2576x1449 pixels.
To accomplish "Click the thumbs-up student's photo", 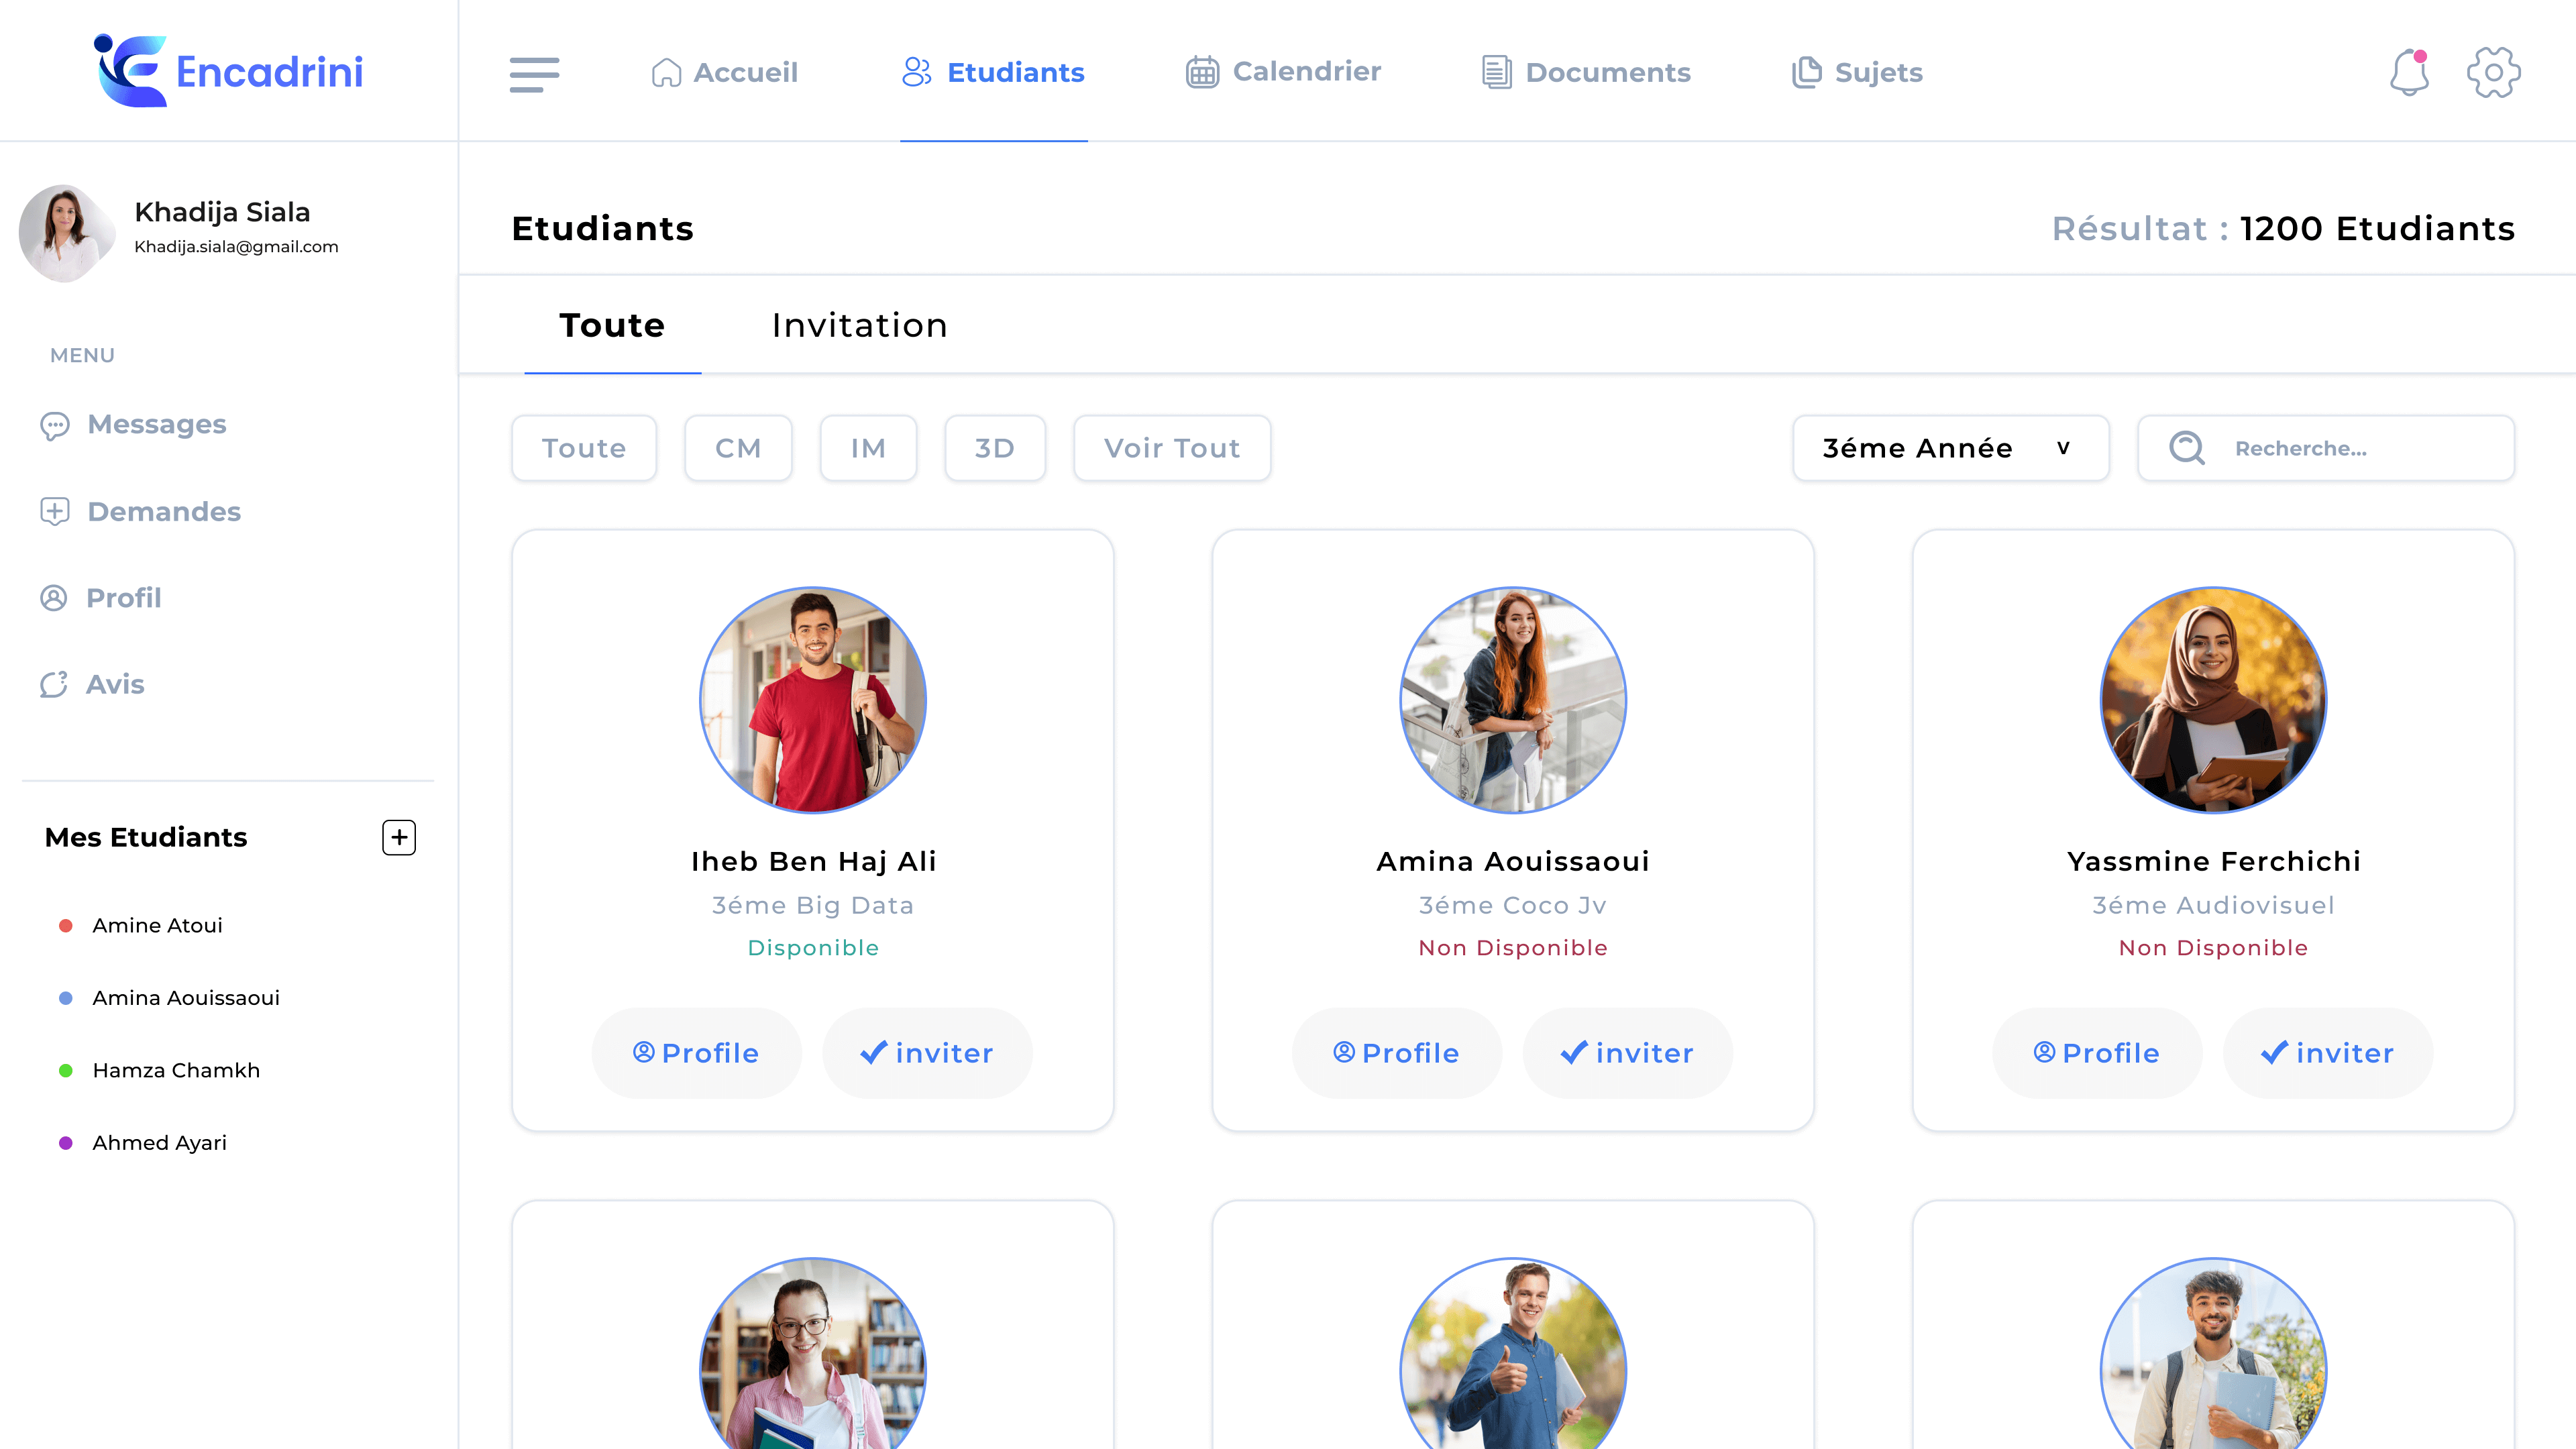I will [1513, 1353].
